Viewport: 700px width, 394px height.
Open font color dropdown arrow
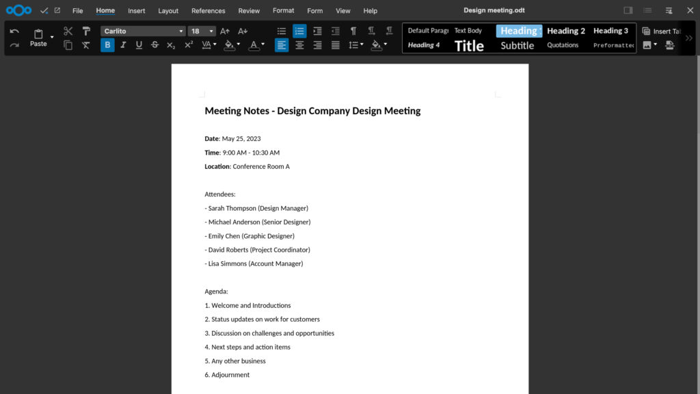[263, 44]
